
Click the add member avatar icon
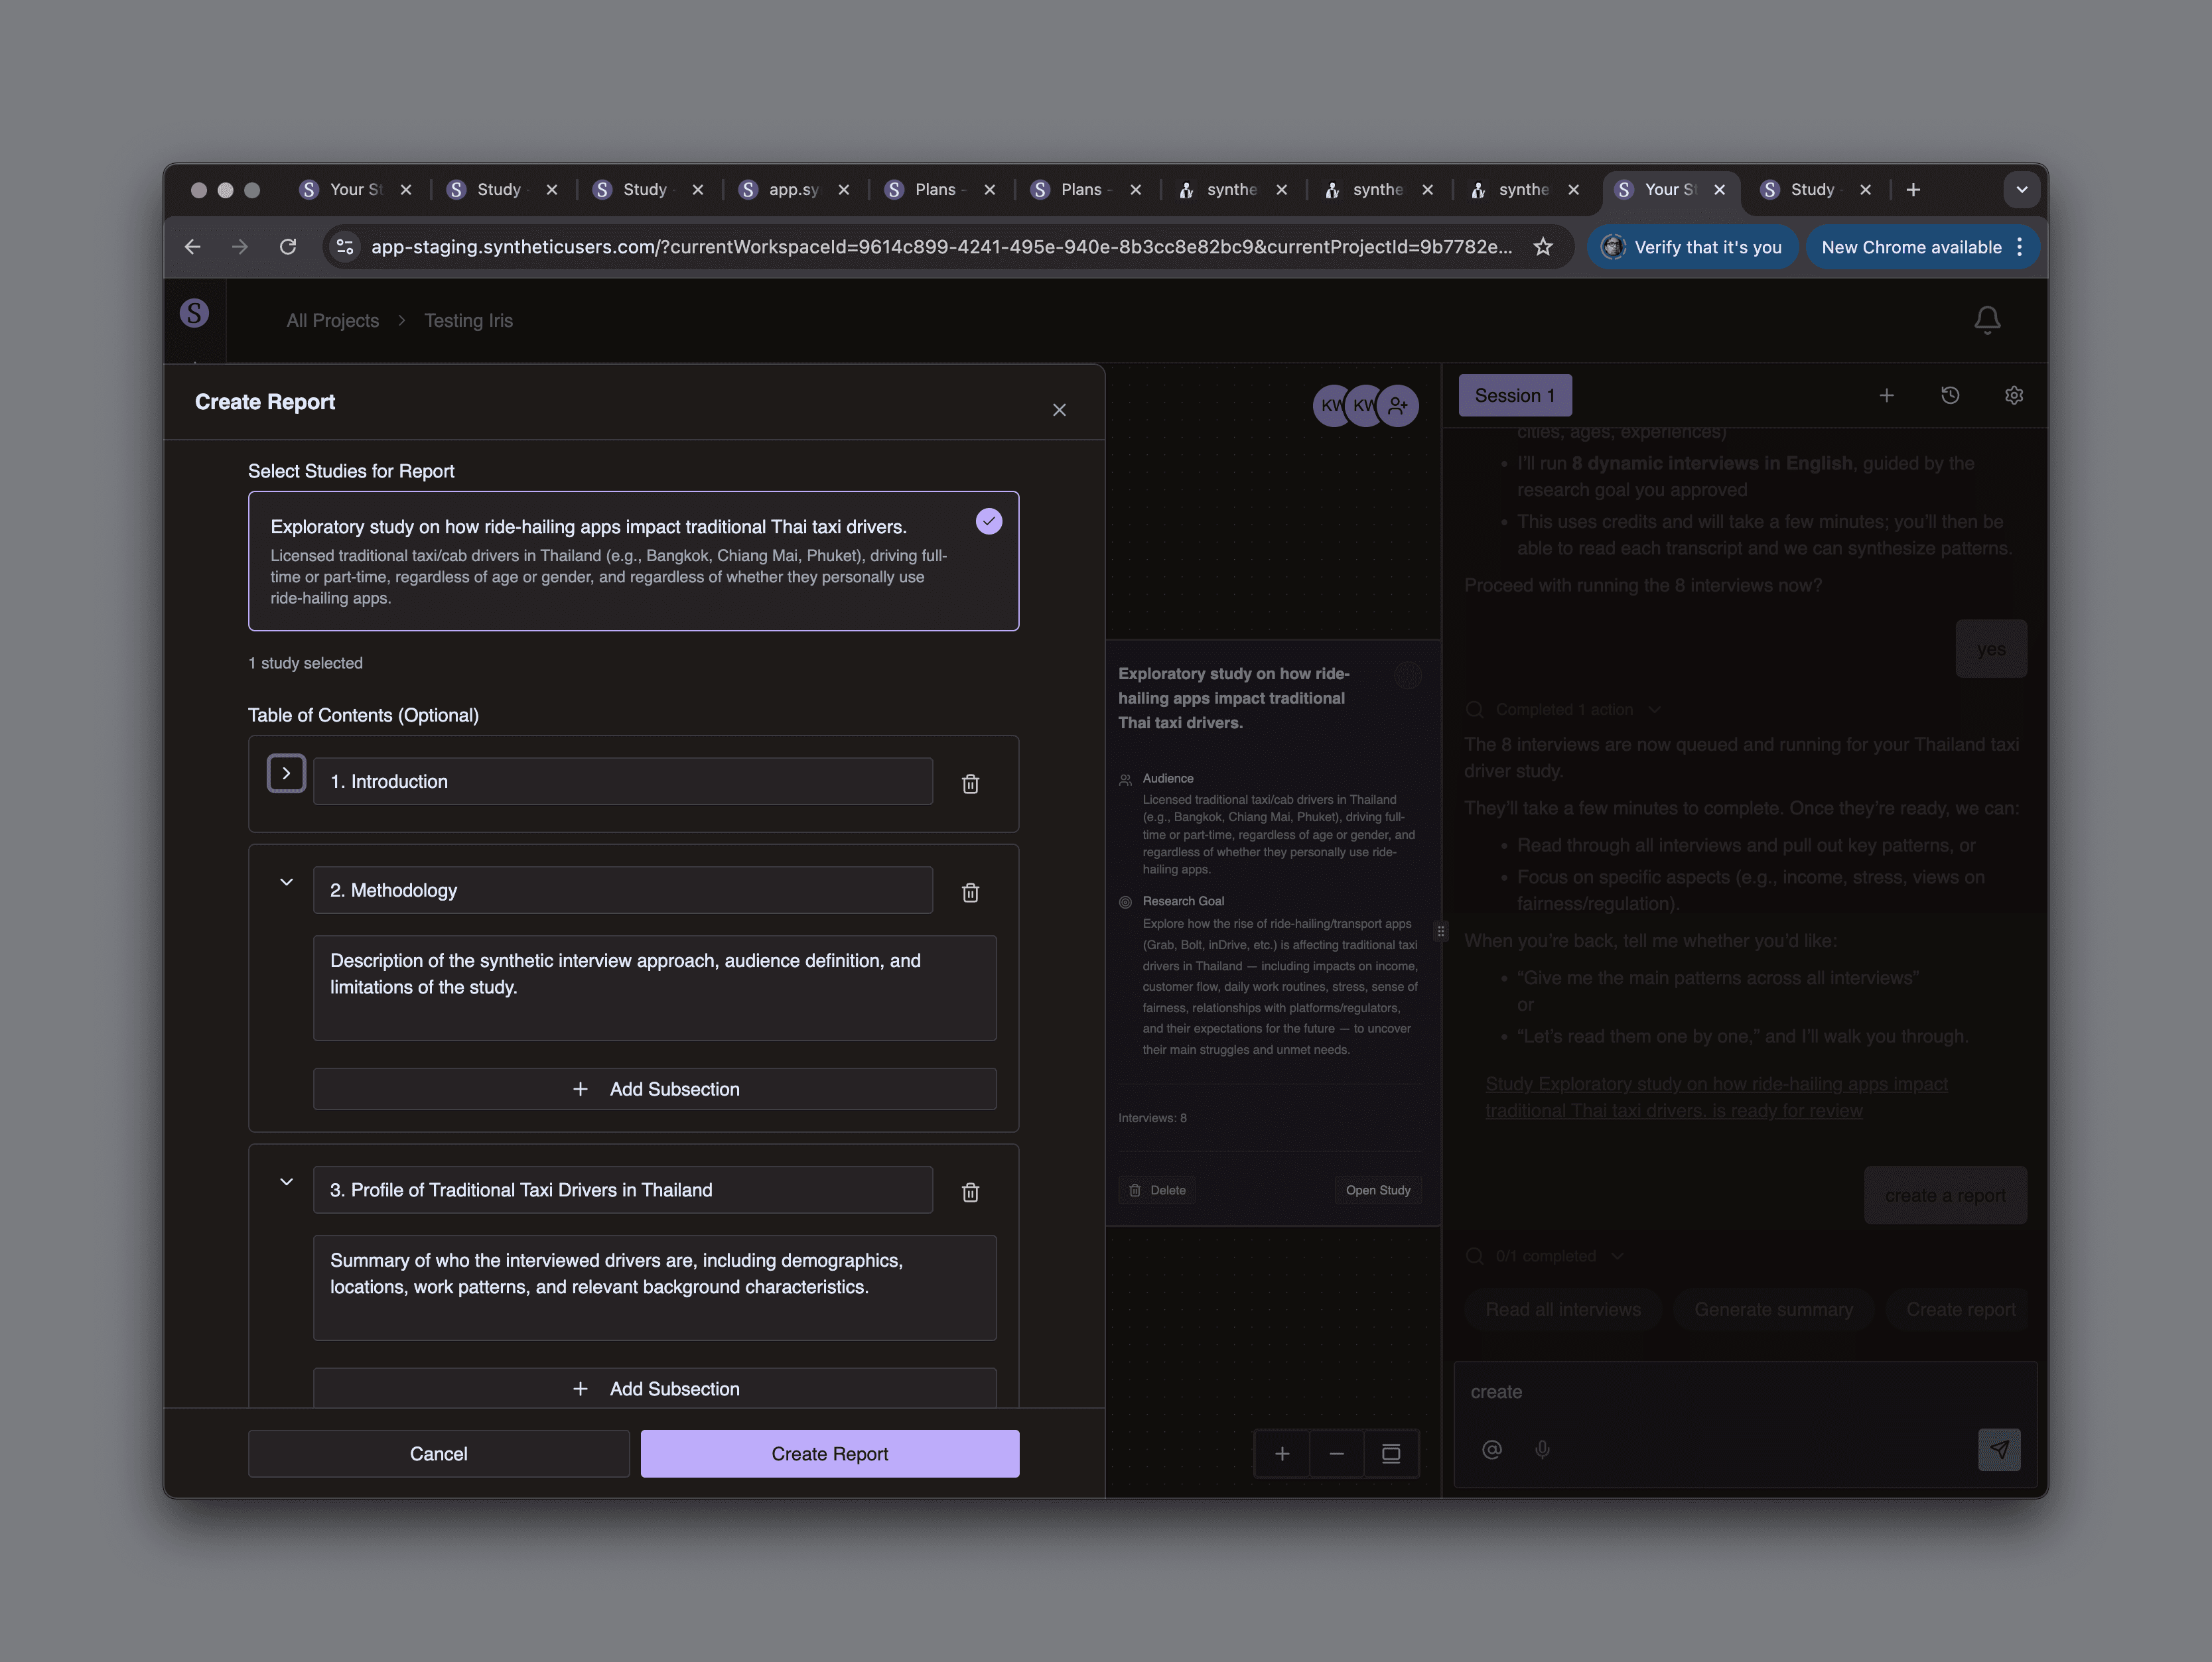pos(1397,406)
